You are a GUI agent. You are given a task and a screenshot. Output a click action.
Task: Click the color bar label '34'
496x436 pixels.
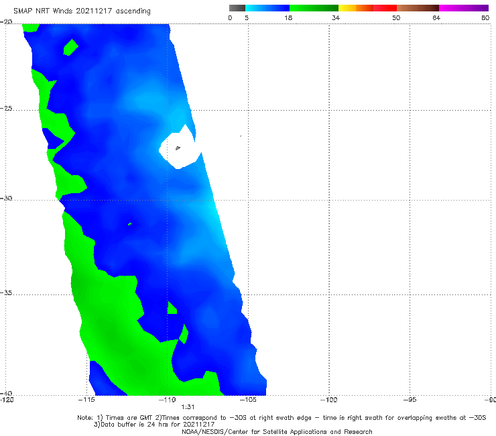336,17
